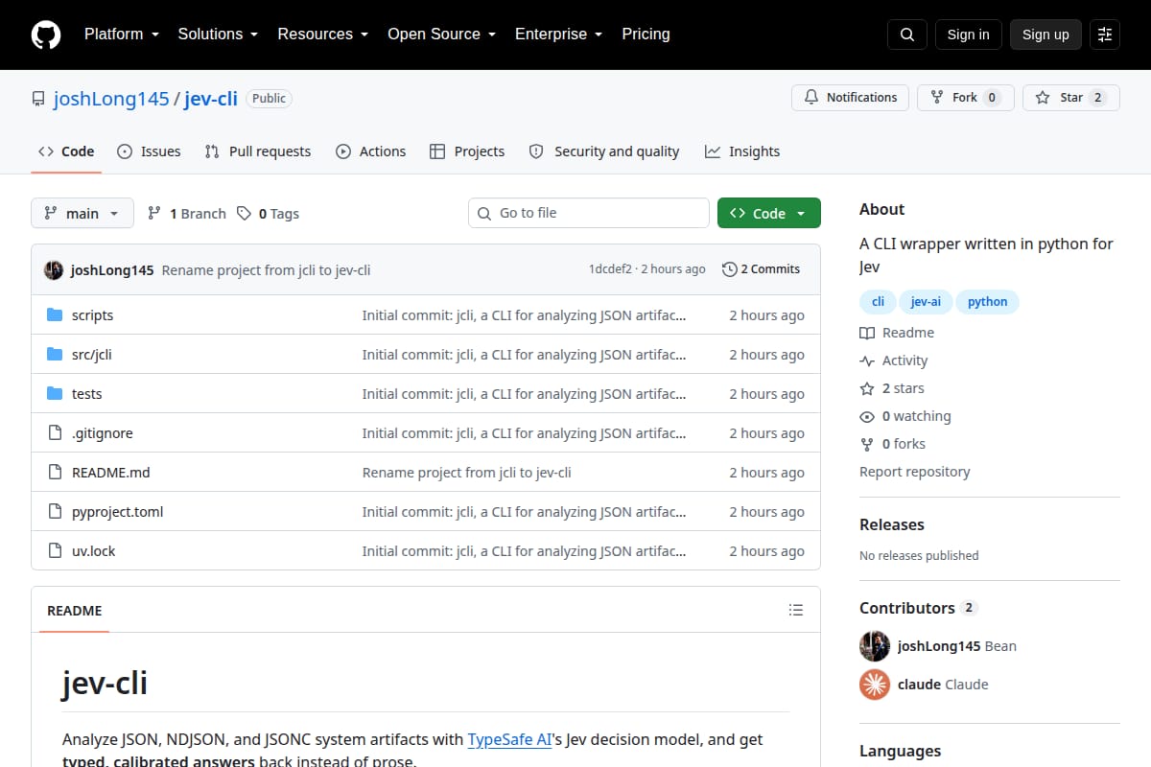Open the Insights tab
This screenshot has width=1151, height=767.
point(742,151)
